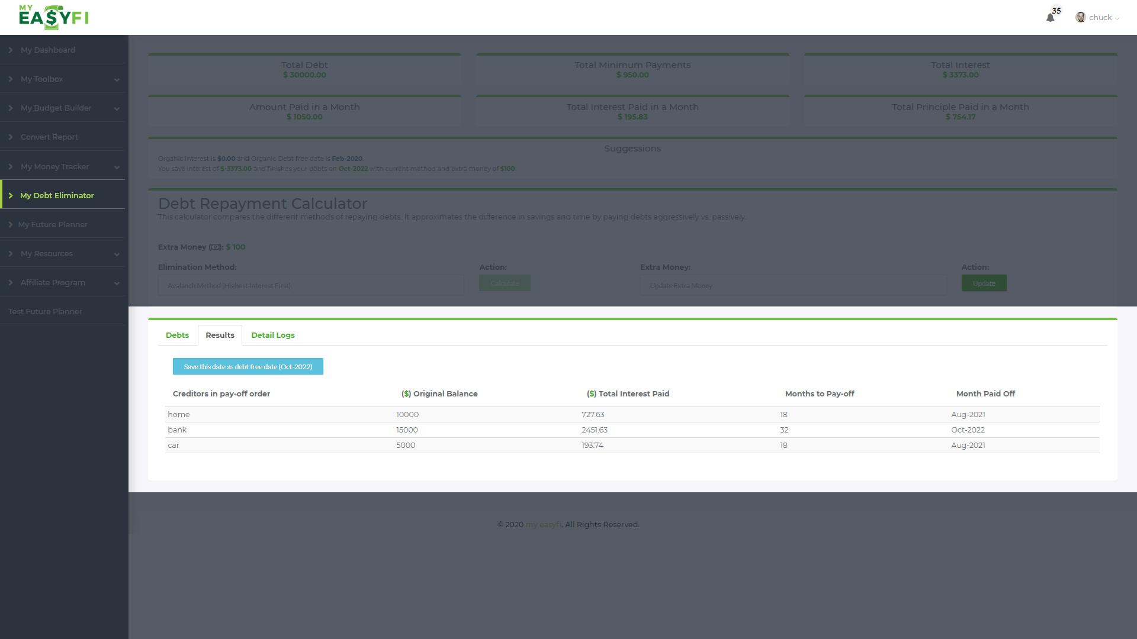Open Test Future Planner in sidebar
This screenshot has height=639, width=1137.
(x=45, y=312)
